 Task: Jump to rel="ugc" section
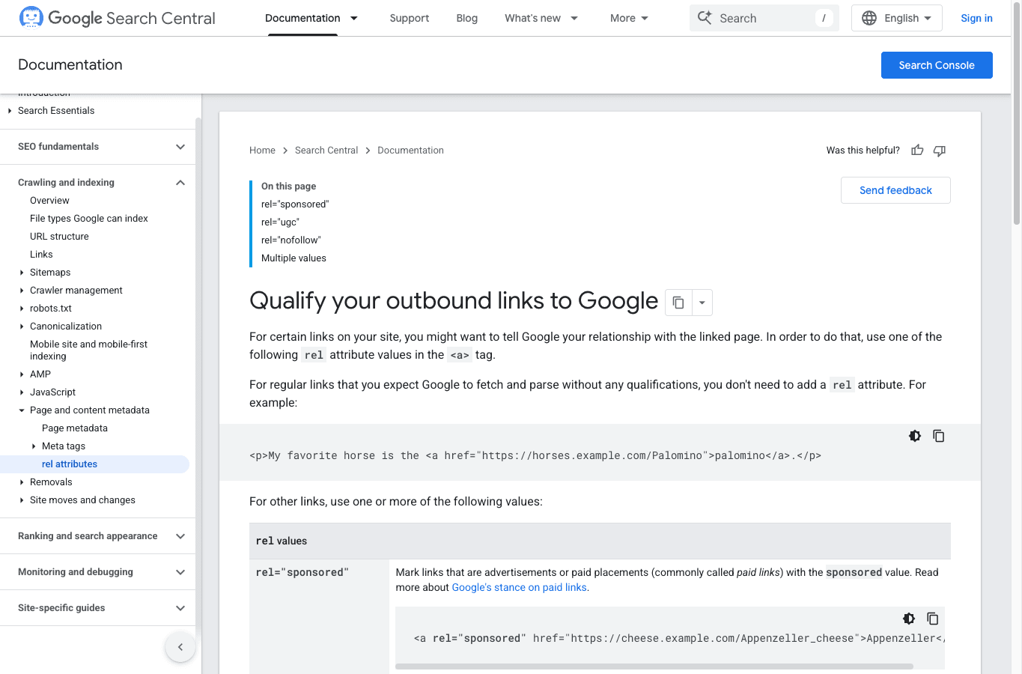pyautogui.click(x=280, y=222)
